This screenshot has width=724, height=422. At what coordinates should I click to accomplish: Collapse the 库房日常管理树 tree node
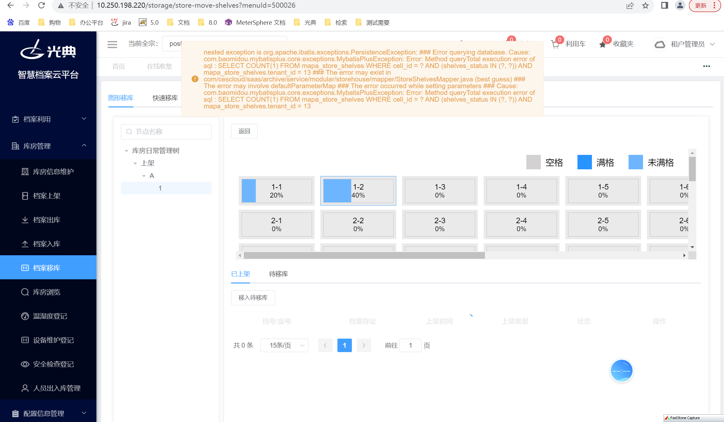127,151
